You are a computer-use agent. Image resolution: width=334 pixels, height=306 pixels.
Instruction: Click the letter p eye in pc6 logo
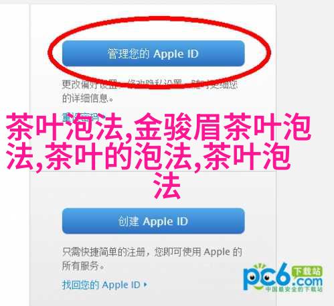point(252,277)
